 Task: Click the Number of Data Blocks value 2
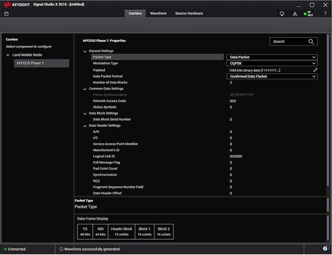coord(231,83)
